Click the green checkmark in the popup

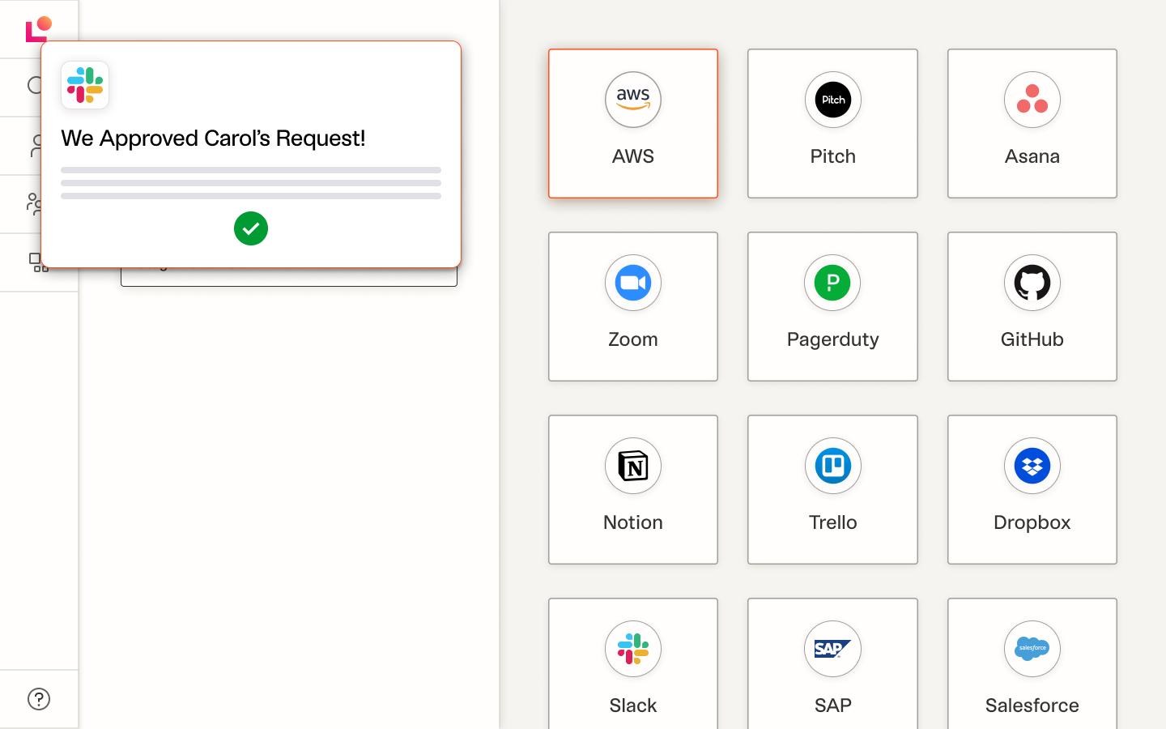coord(251,228)
